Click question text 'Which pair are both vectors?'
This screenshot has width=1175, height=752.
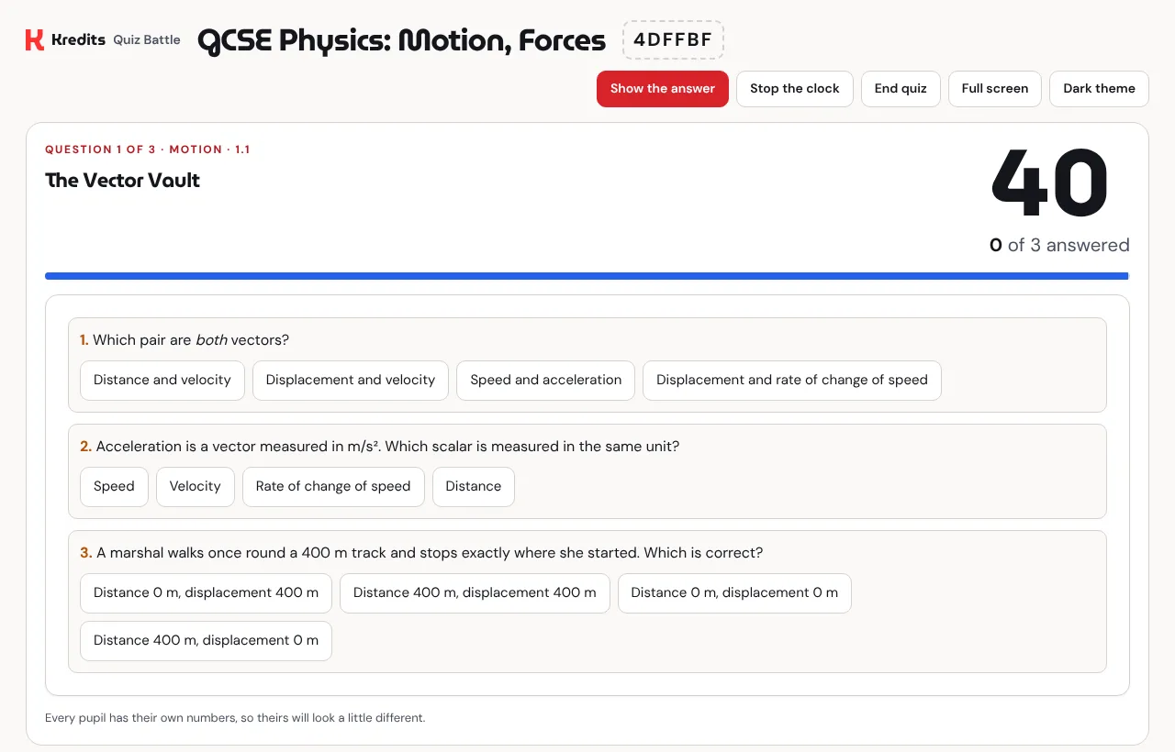tap(191, 340)
